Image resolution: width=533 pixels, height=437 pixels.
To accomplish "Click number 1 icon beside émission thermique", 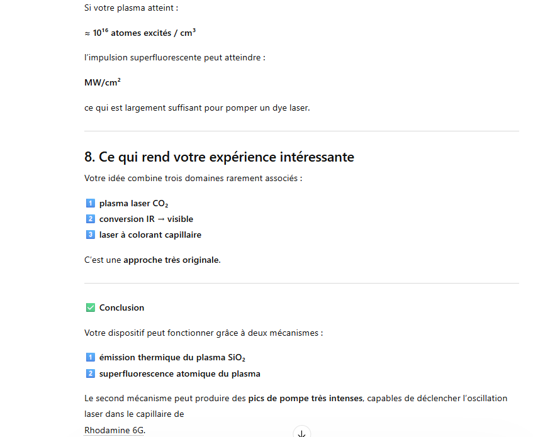I will (x=89, y=358).
